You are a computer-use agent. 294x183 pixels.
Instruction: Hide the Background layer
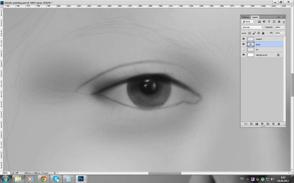coord(244,55)
